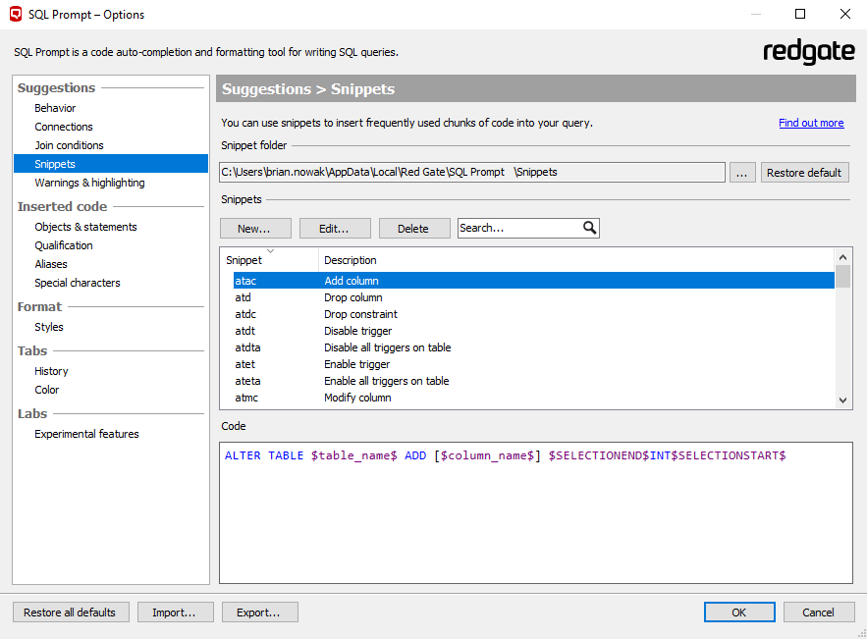This screenshot has width=867, height=639.
Task: Click the Snippet column sort arrow
Action: pyautogui.click(x=270, y=251)
